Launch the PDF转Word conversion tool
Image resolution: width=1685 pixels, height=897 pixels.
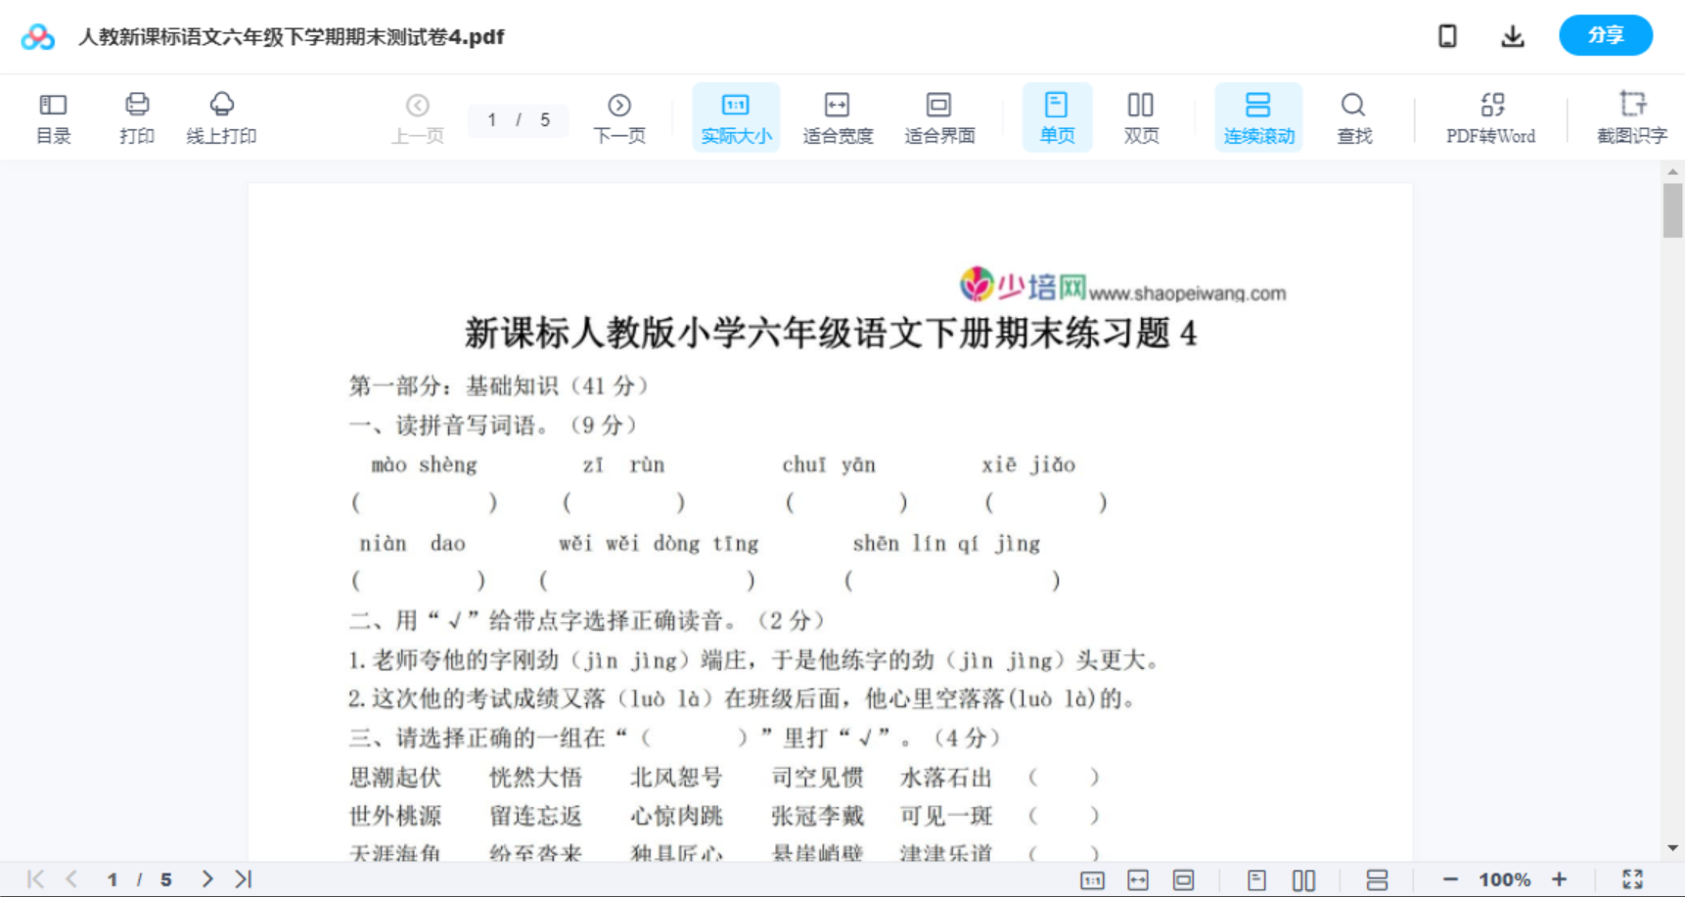[x=1489, y=116]
